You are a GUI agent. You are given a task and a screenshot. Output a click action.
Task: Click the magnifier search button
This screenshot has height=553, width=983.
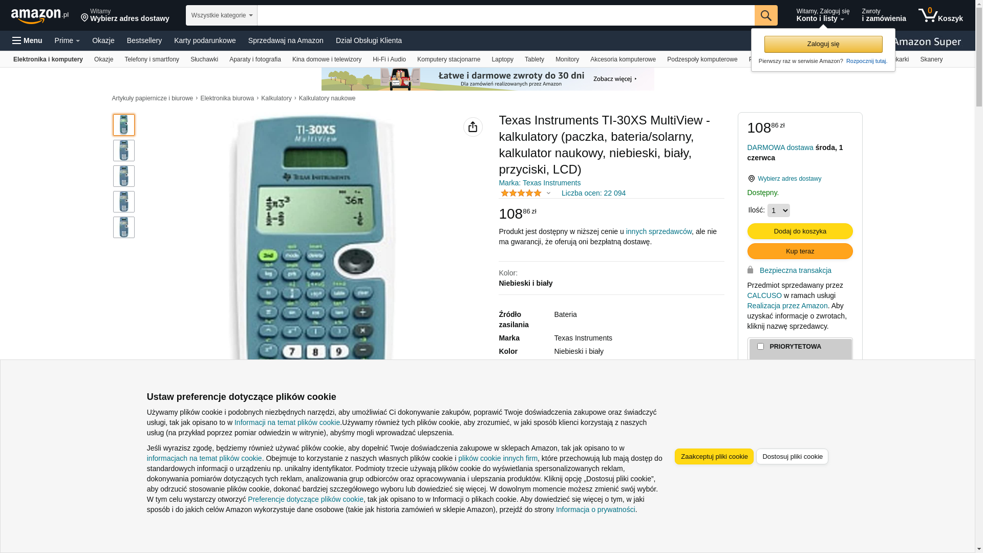click(766, 15)
